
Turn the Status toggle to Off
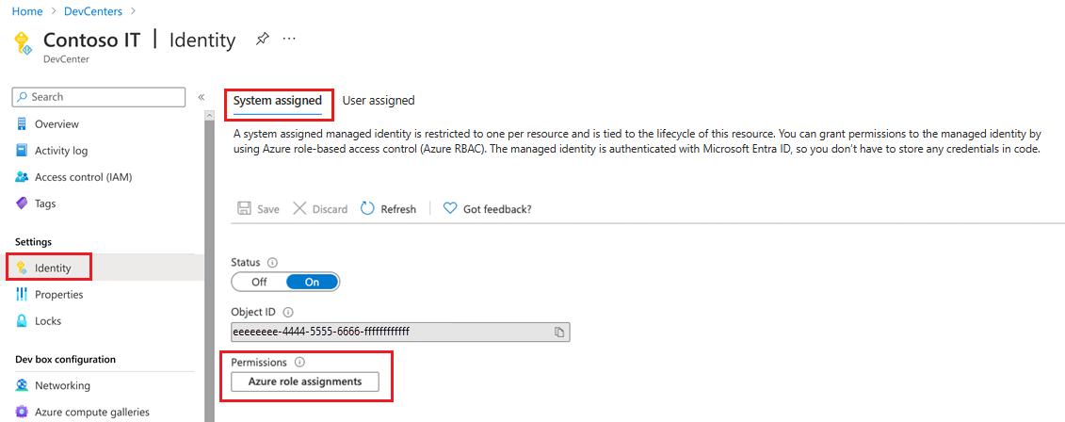(x=259, y=282)
